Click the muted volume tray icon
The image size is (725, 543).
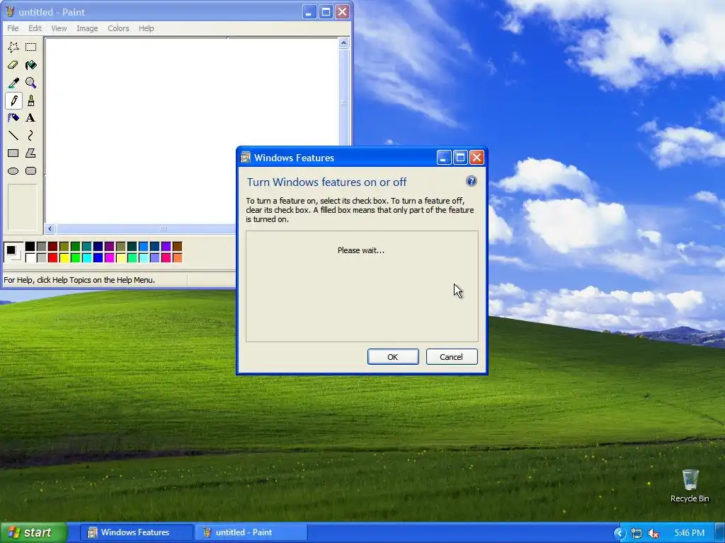pyautogui.click(x=653, y=533)
